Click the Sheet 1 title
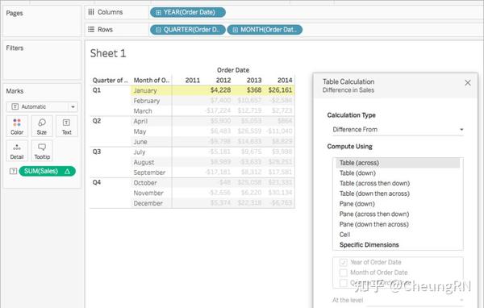Image resolution: width=484 pixels, height=308 pixels. click(108, 53)
